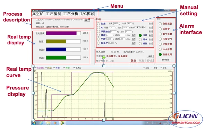Click 停止 button next to 水冷

click(x=151, y=35)
